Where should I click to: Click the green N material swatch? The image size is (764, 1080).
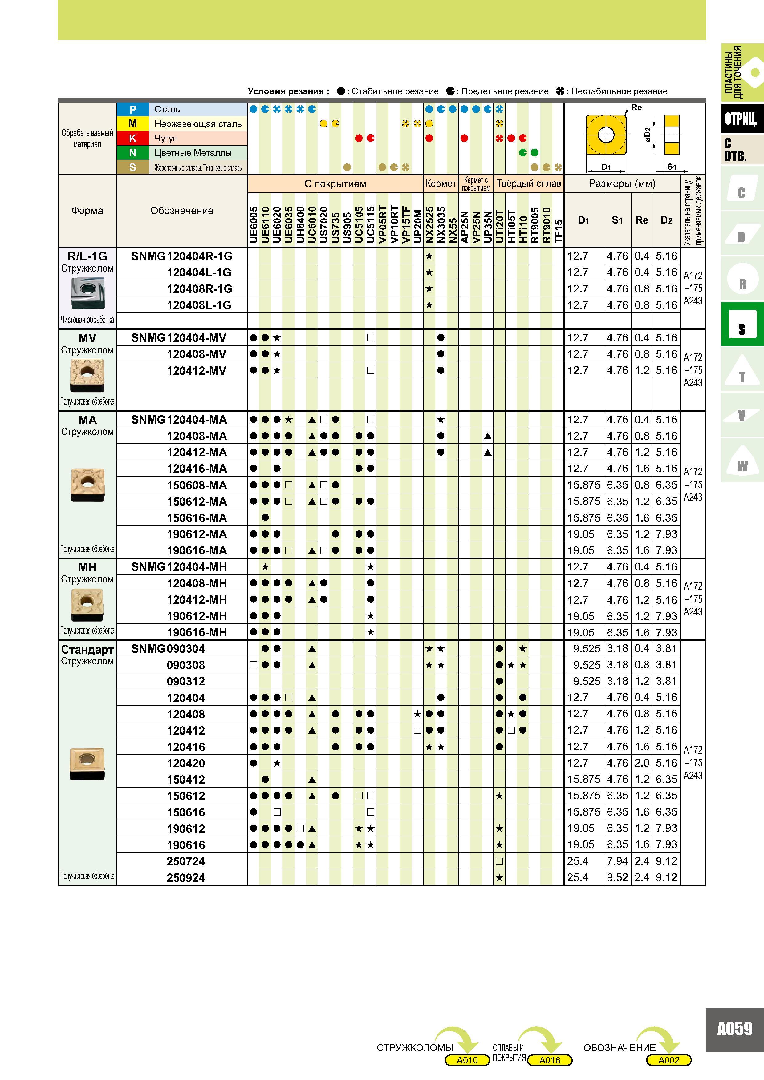tap(133, 153)
